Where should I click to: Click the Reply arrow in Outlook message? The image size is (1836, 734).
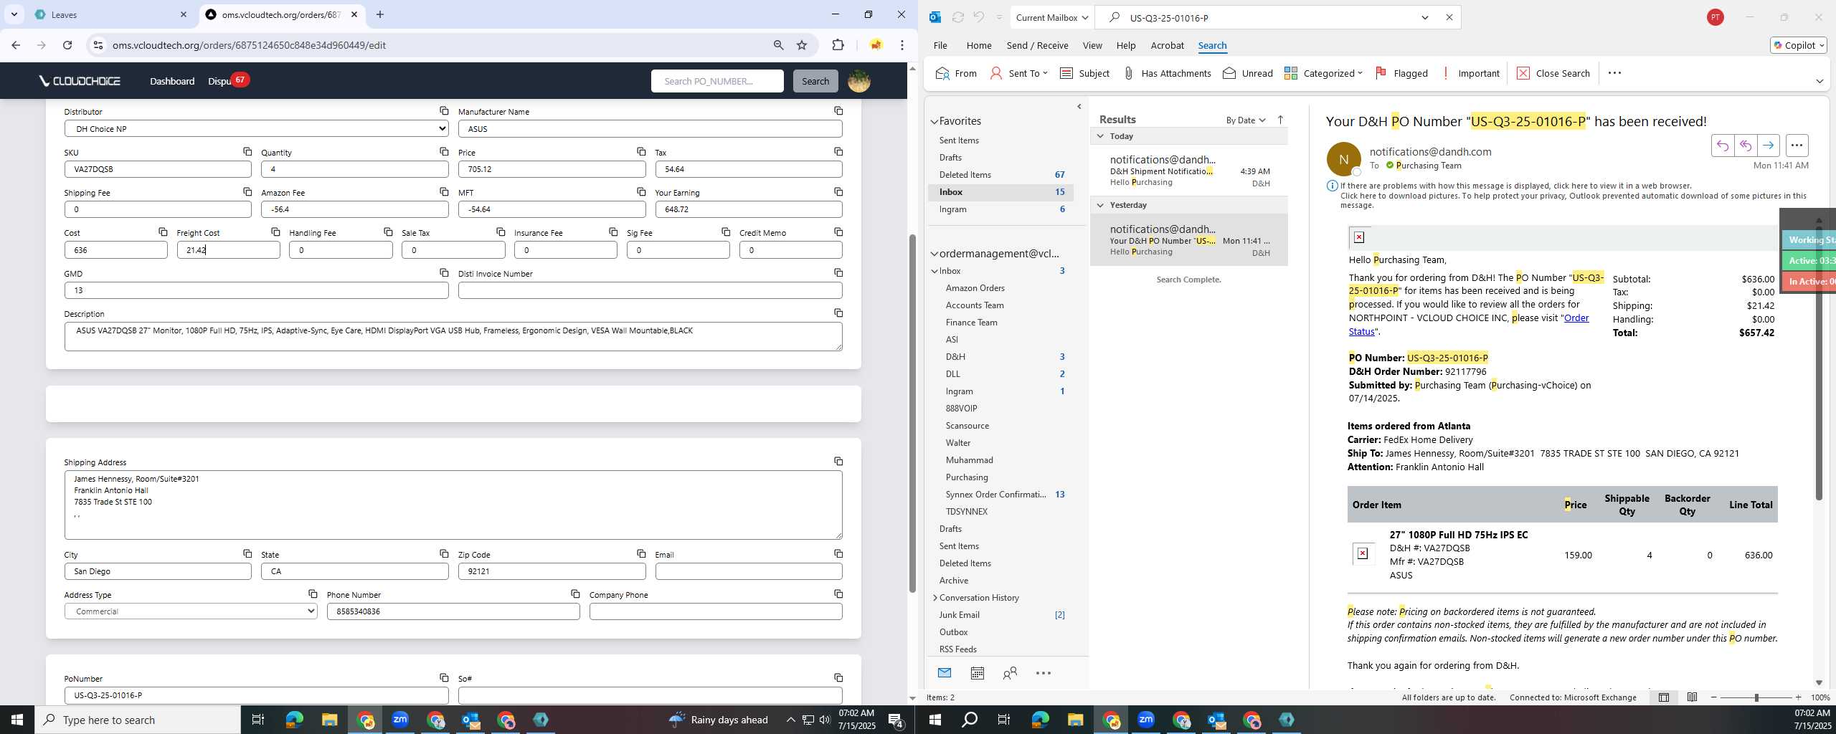click(1722, 146)
